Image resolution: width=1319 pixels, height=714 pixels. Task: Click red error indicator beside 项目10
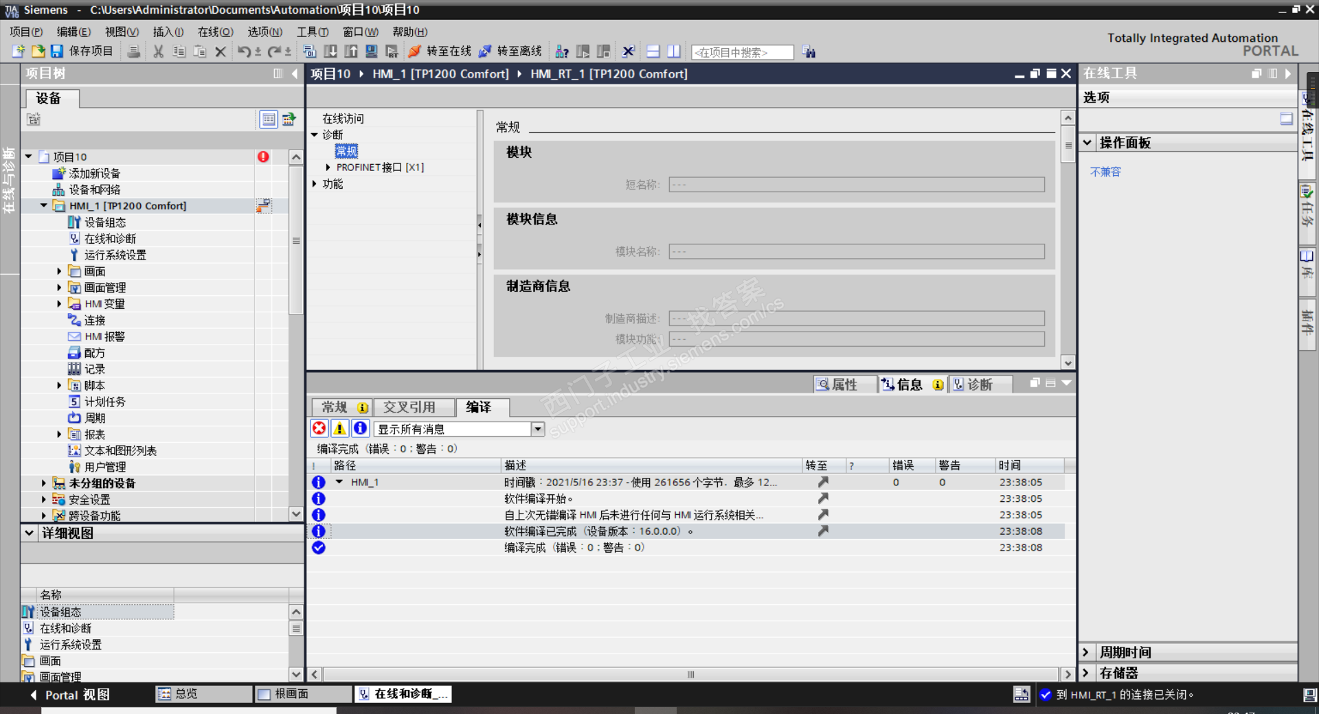pyautogui.click(x=263, y=157)
